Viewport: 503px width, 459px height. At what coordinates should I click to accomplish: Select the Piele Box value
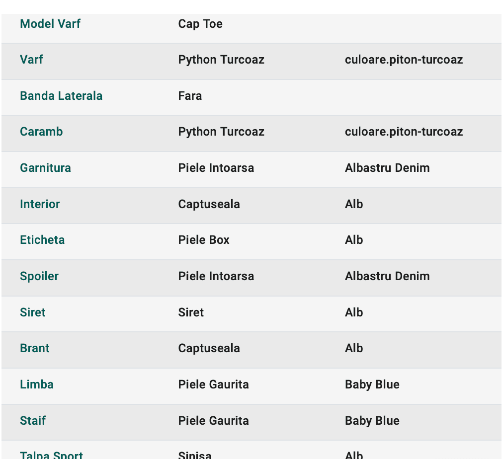pyautogui.click(x=204, y=240)
